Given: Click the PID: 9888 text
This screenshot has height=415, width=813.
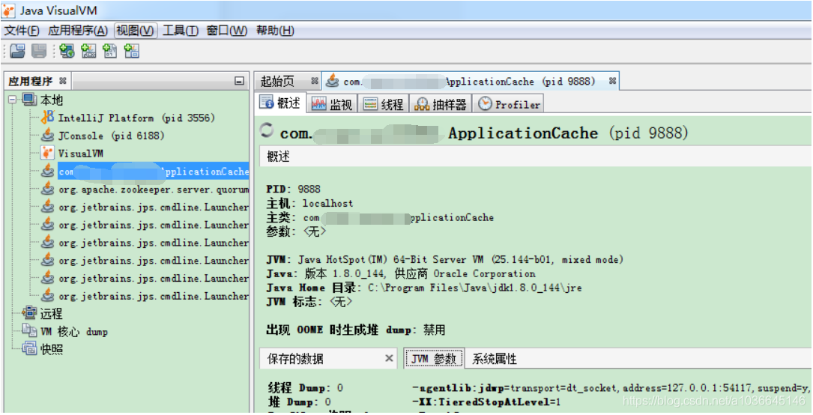Looking at the screenshot, I should tap(293, 189).
